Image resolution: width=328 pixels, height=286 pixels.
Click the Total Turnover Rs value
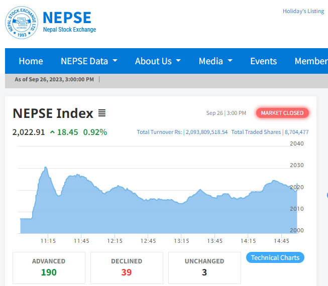206,132
